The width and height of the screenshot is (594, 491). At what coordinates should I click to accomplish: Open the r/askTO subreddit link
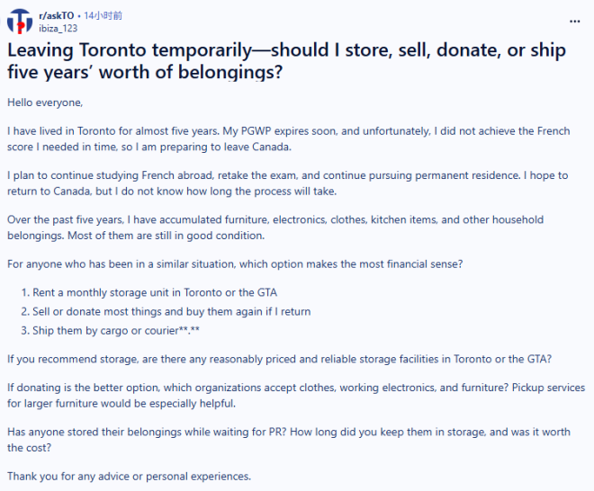click(56, 15)
